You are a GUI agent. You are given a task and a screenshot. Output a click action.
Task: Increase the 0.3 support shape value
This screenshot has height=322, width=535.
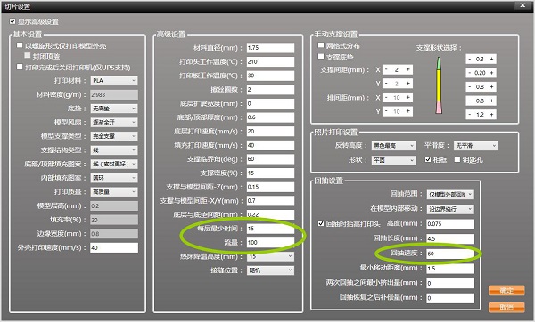click(x=491, y=59)
